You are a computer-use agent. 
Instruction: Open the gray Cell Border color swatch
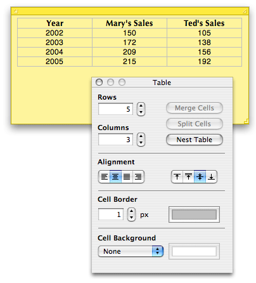194,214
